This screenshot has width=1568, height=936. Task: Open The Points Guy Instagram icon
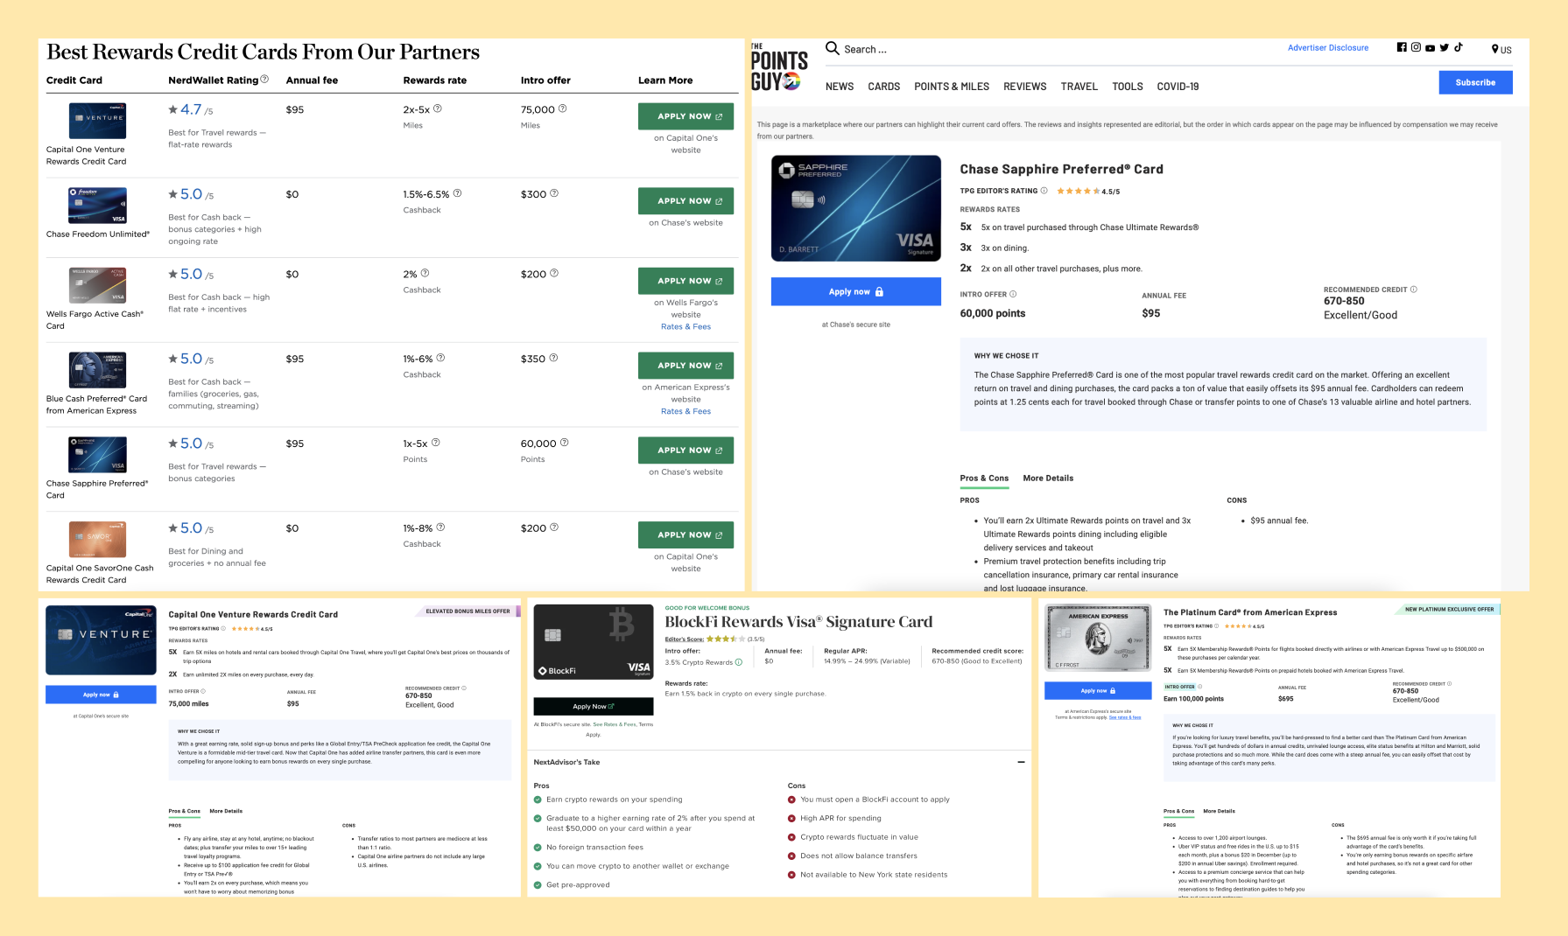(x=1416, y=47)
